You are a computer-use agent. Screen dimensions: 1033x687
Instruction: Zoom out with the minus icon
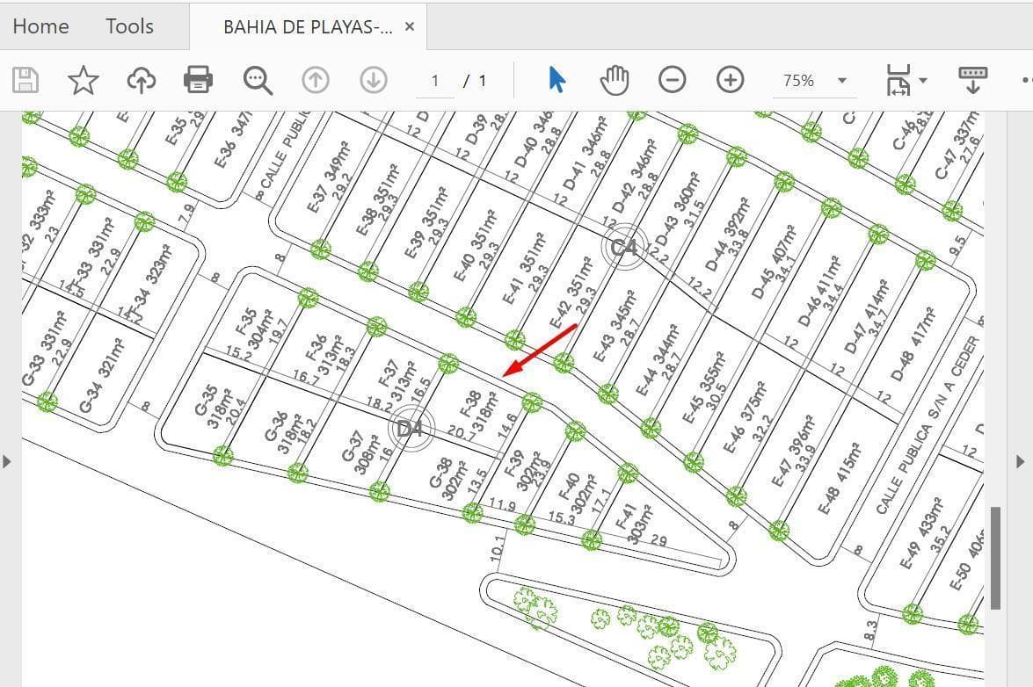672,80
